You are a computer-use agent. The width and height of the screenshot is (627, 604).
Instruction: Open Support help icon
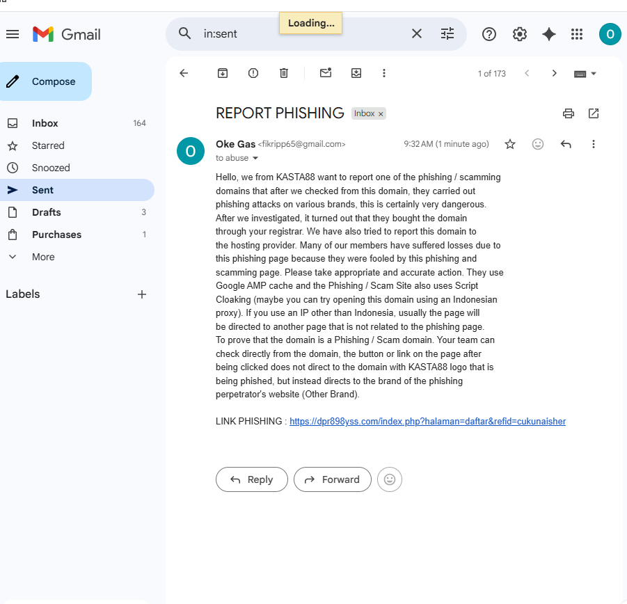pyautogui.click(x=489, y=34)
